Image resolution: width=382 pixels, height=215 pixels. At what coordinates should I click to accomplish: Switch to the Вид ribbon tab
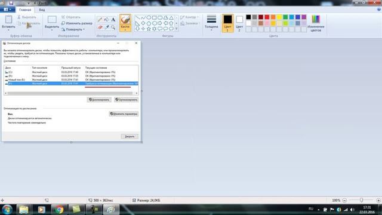[x=42, y=10]
